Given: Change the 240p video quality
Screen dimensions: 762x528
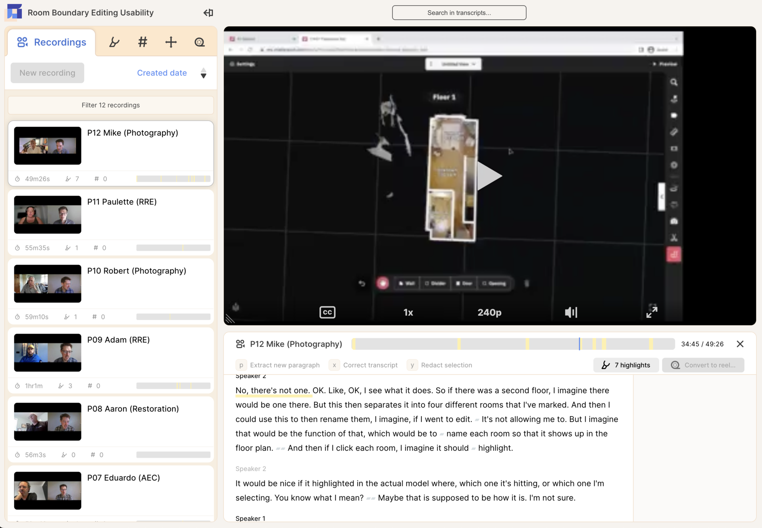Looking at the screenshot, I should 489,313.
